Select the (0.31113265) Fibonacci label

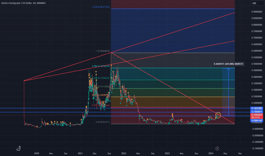tap(103, 87)
